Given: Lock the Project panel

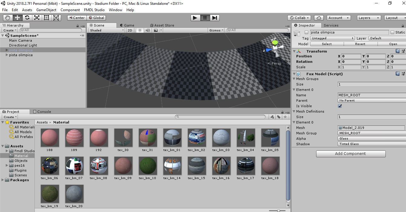Looking at the screenshot, I should [x=283, y=112].
